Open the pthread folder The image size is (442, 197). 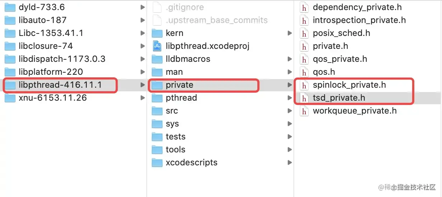(181, 98)
